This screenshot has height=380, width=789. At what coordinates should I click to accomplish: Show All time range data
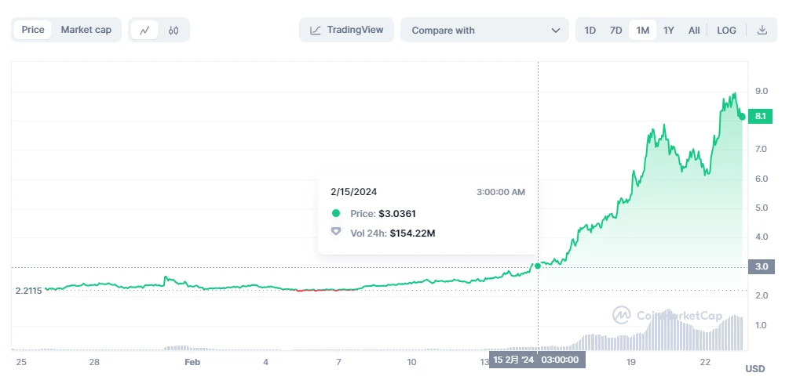point(694,31)
